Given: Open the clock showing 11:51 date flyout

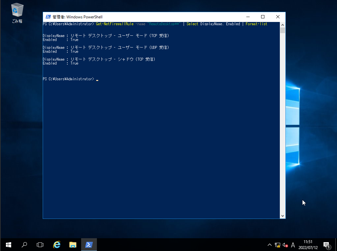Looking at the screenshot, I should click(x=308, y=245).
